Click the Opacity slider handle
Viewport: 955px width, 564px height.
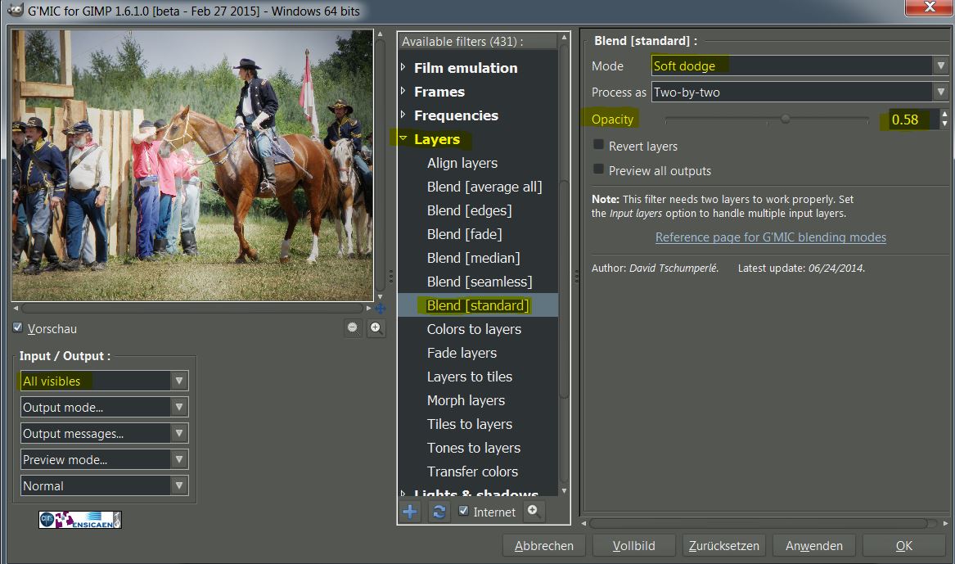coord(785,120)
